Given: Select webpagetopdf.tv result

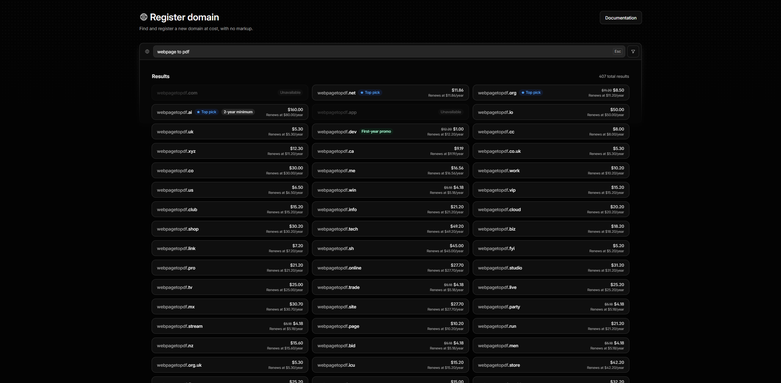Looking at the screenshot, I should click(x=230, y=287).
